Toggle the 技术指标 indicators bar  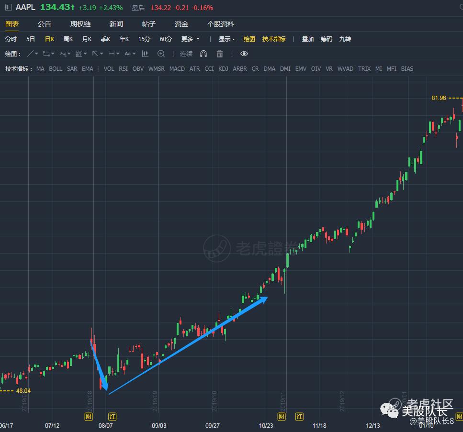(274, 39)
